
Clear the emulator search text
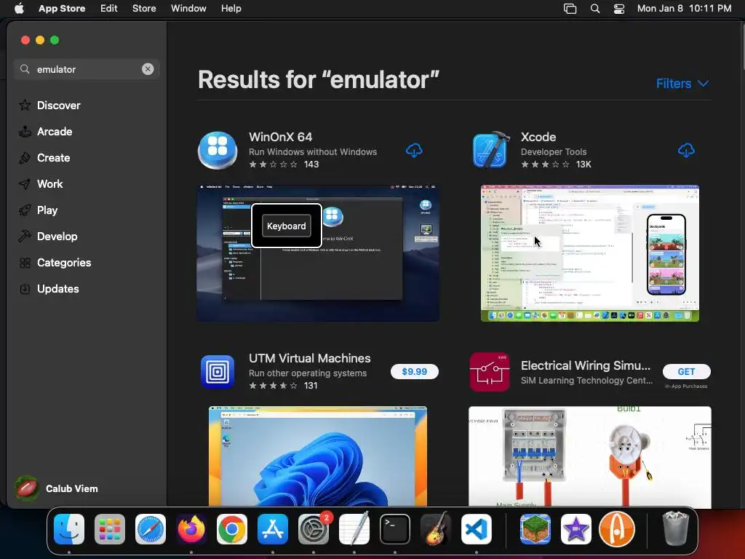pos(148,69)
